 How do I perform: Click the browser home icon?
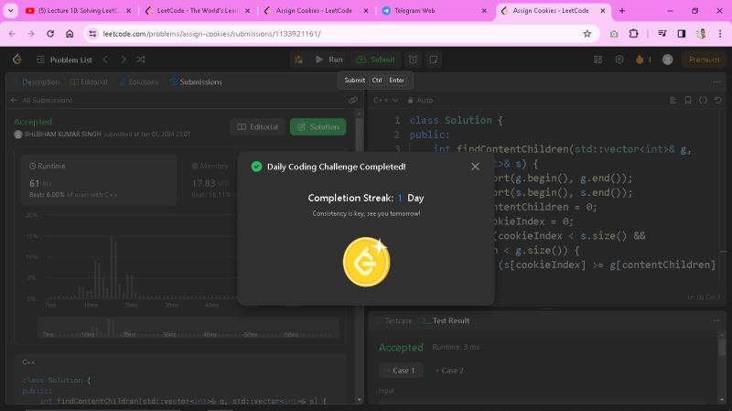tap(70, 34)
